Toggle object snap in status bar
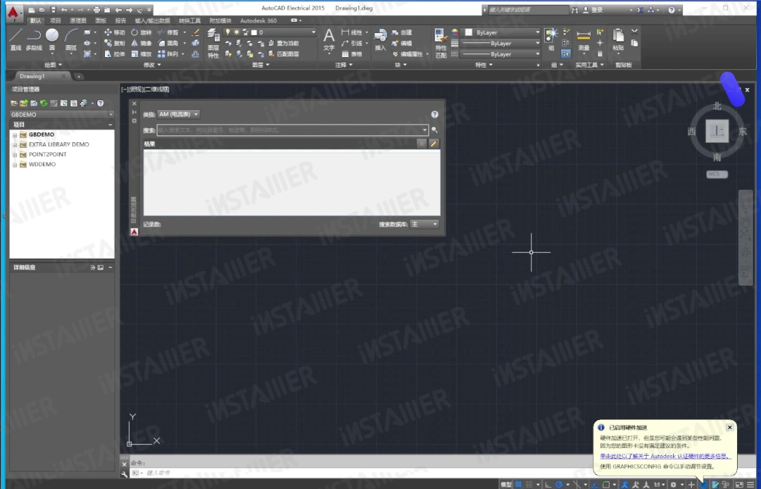 (x=606, y=485)
